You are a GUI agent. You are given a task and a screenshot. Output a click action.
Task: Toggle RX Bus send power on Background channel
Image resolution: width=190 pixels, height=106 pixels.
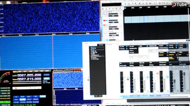coord(167,53)
